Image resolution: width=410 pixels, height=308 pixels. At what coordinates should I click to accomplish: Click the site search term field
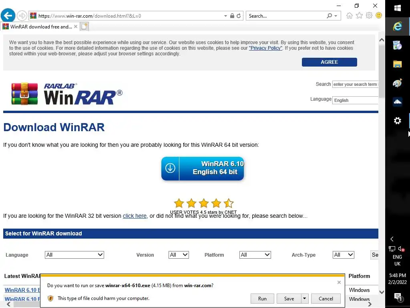(x=355, y=84)
